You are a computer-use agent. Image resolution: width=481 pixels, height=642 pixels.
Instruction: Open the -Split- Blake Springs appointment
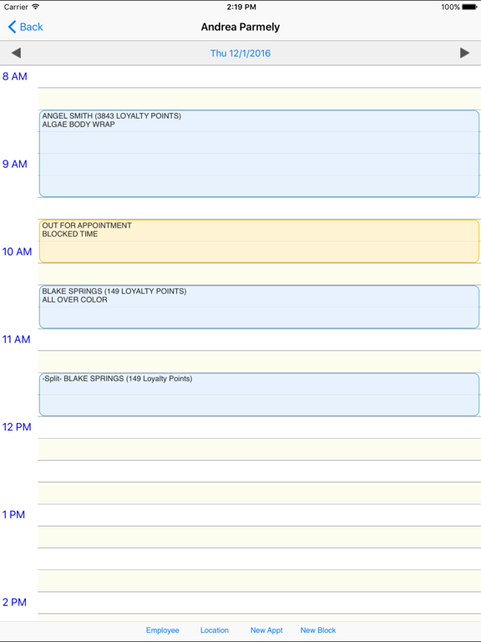[259, 395]
